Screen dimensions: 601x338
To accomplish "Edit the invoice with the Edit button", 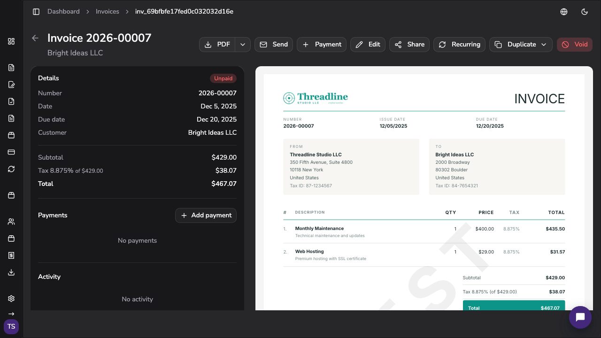I will pos(368,45).
